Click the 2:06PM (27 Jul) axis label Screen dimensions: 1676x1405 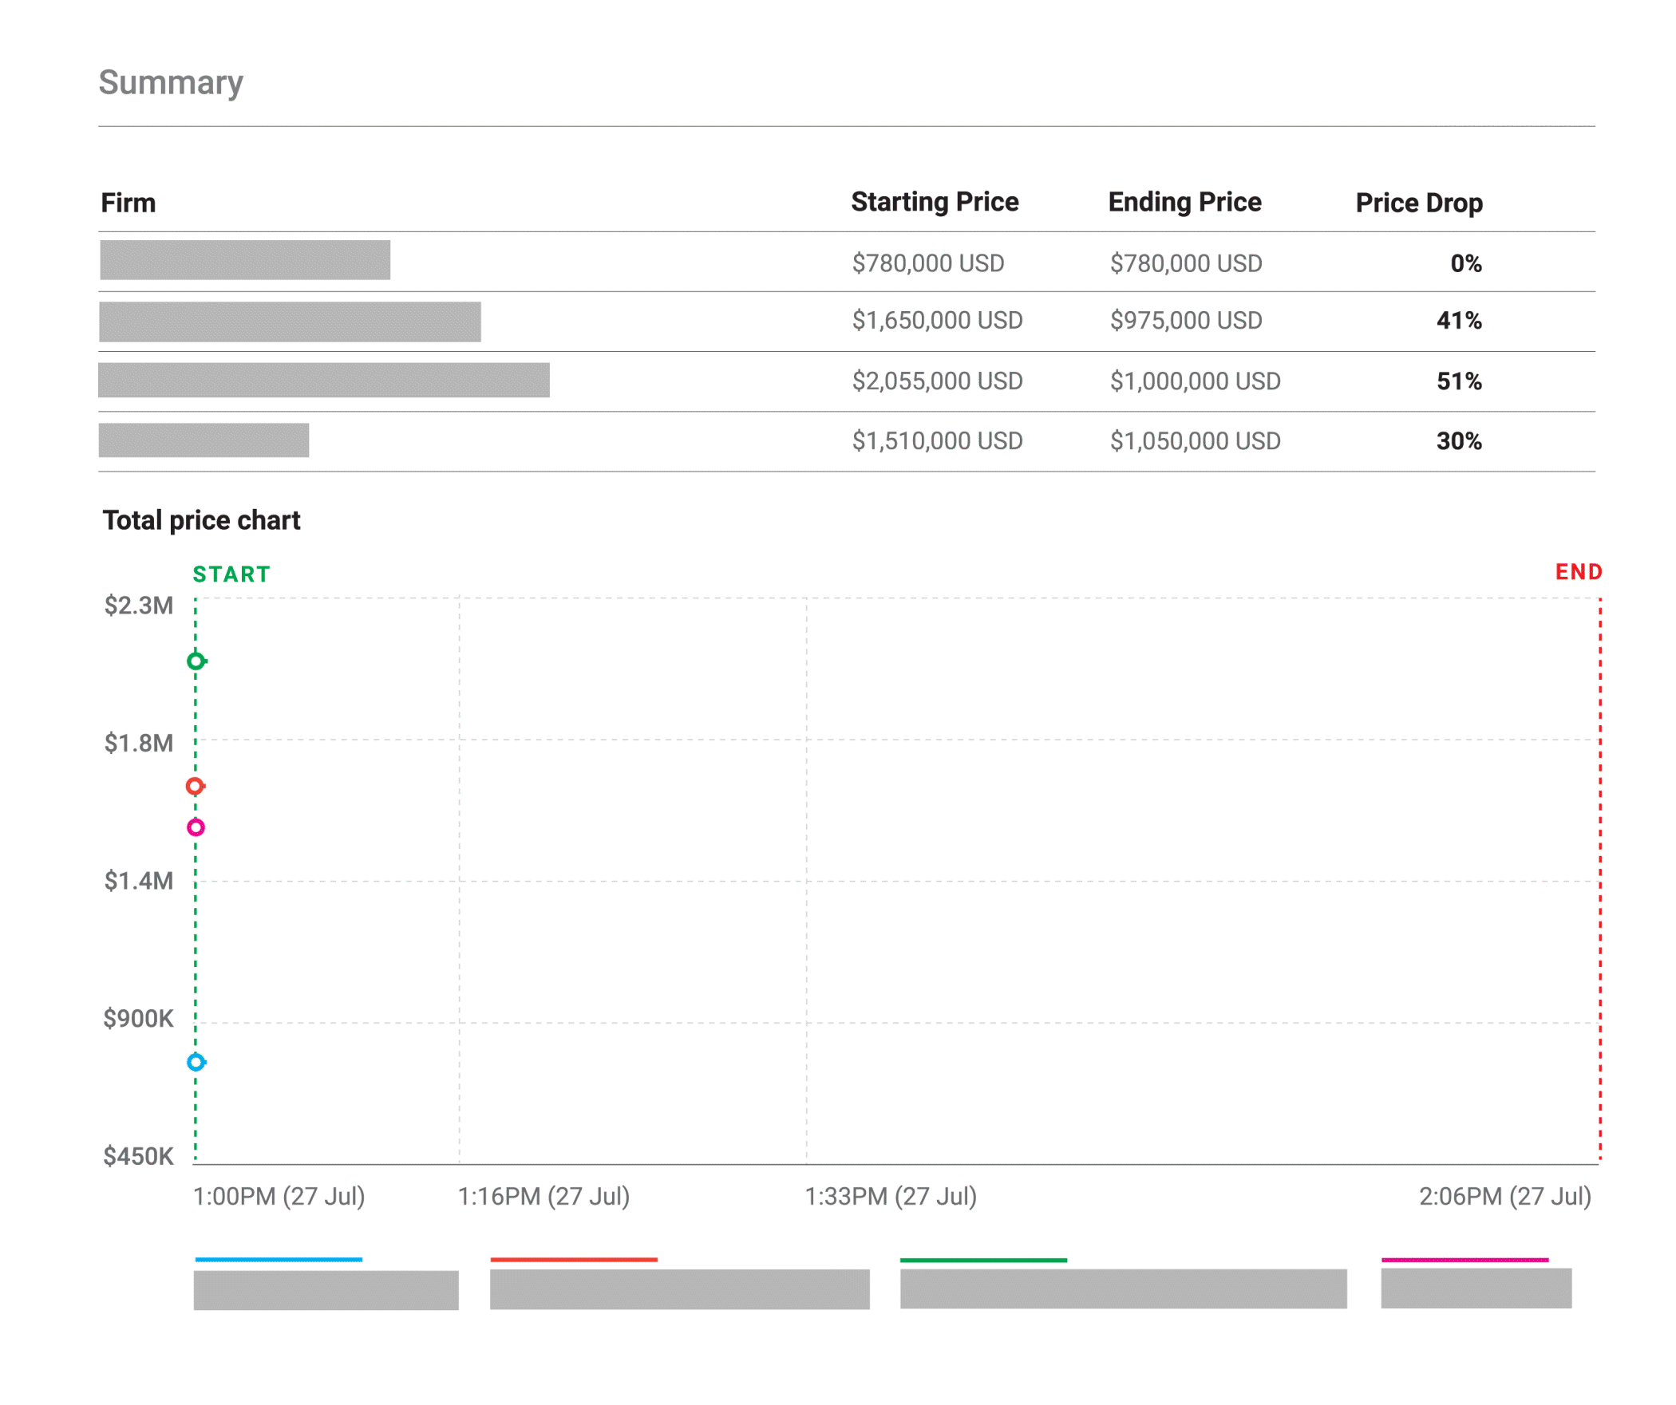point(1506,1197)
